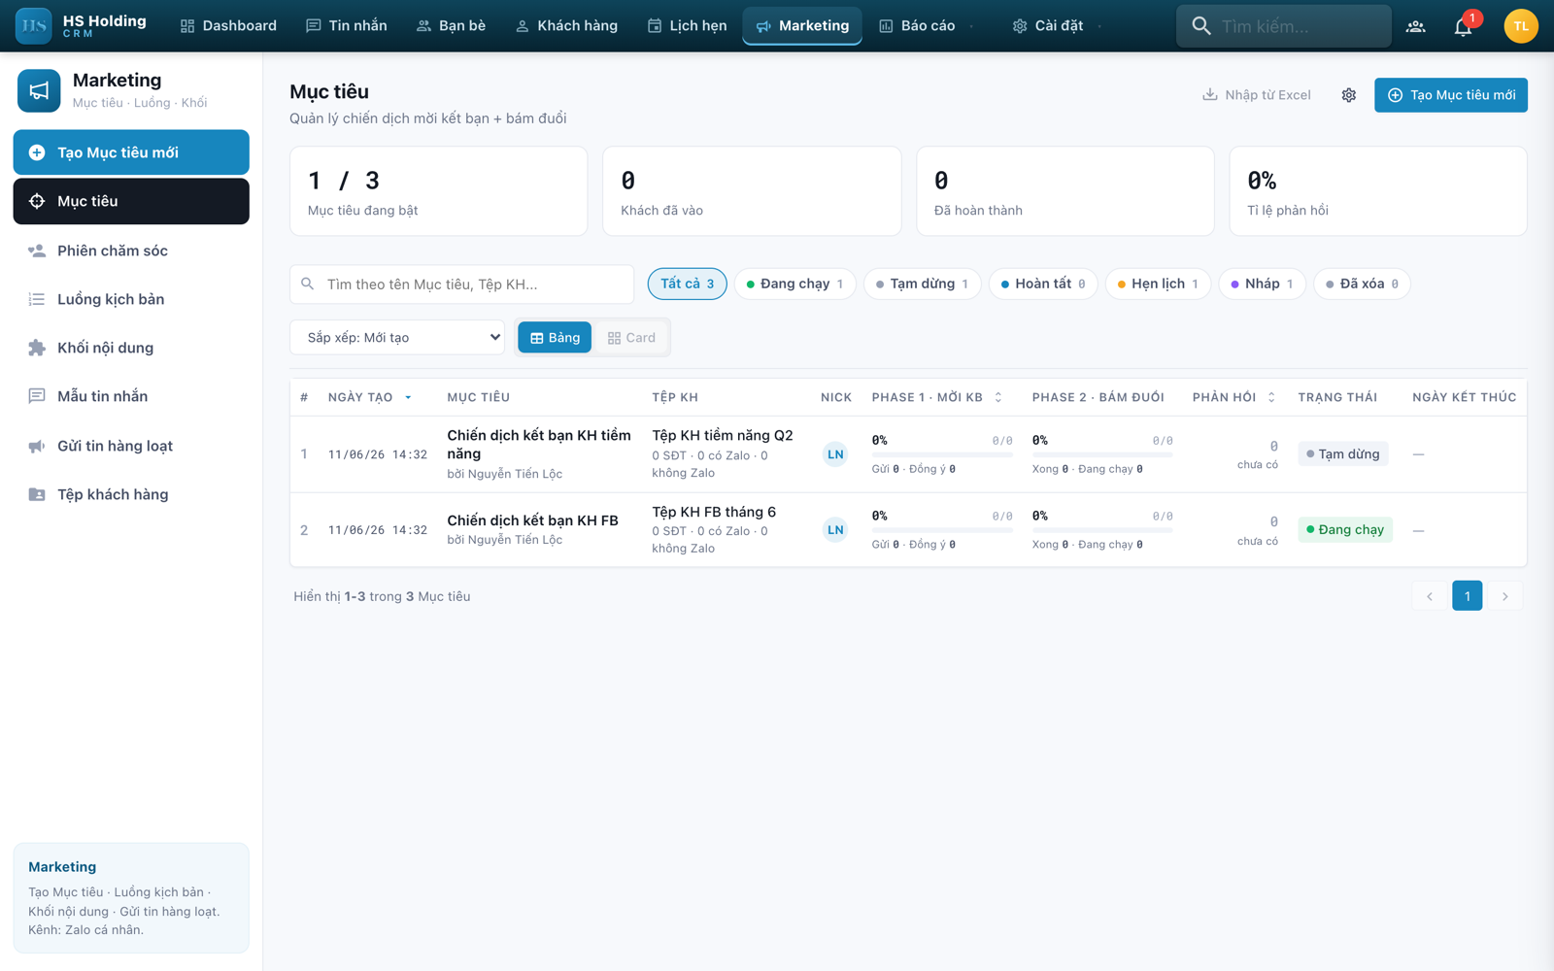Open Gửi tin hàng loạt in sidebar
Image resolution: width=1554 pixels, height=971 pixels.
point(131,446)
